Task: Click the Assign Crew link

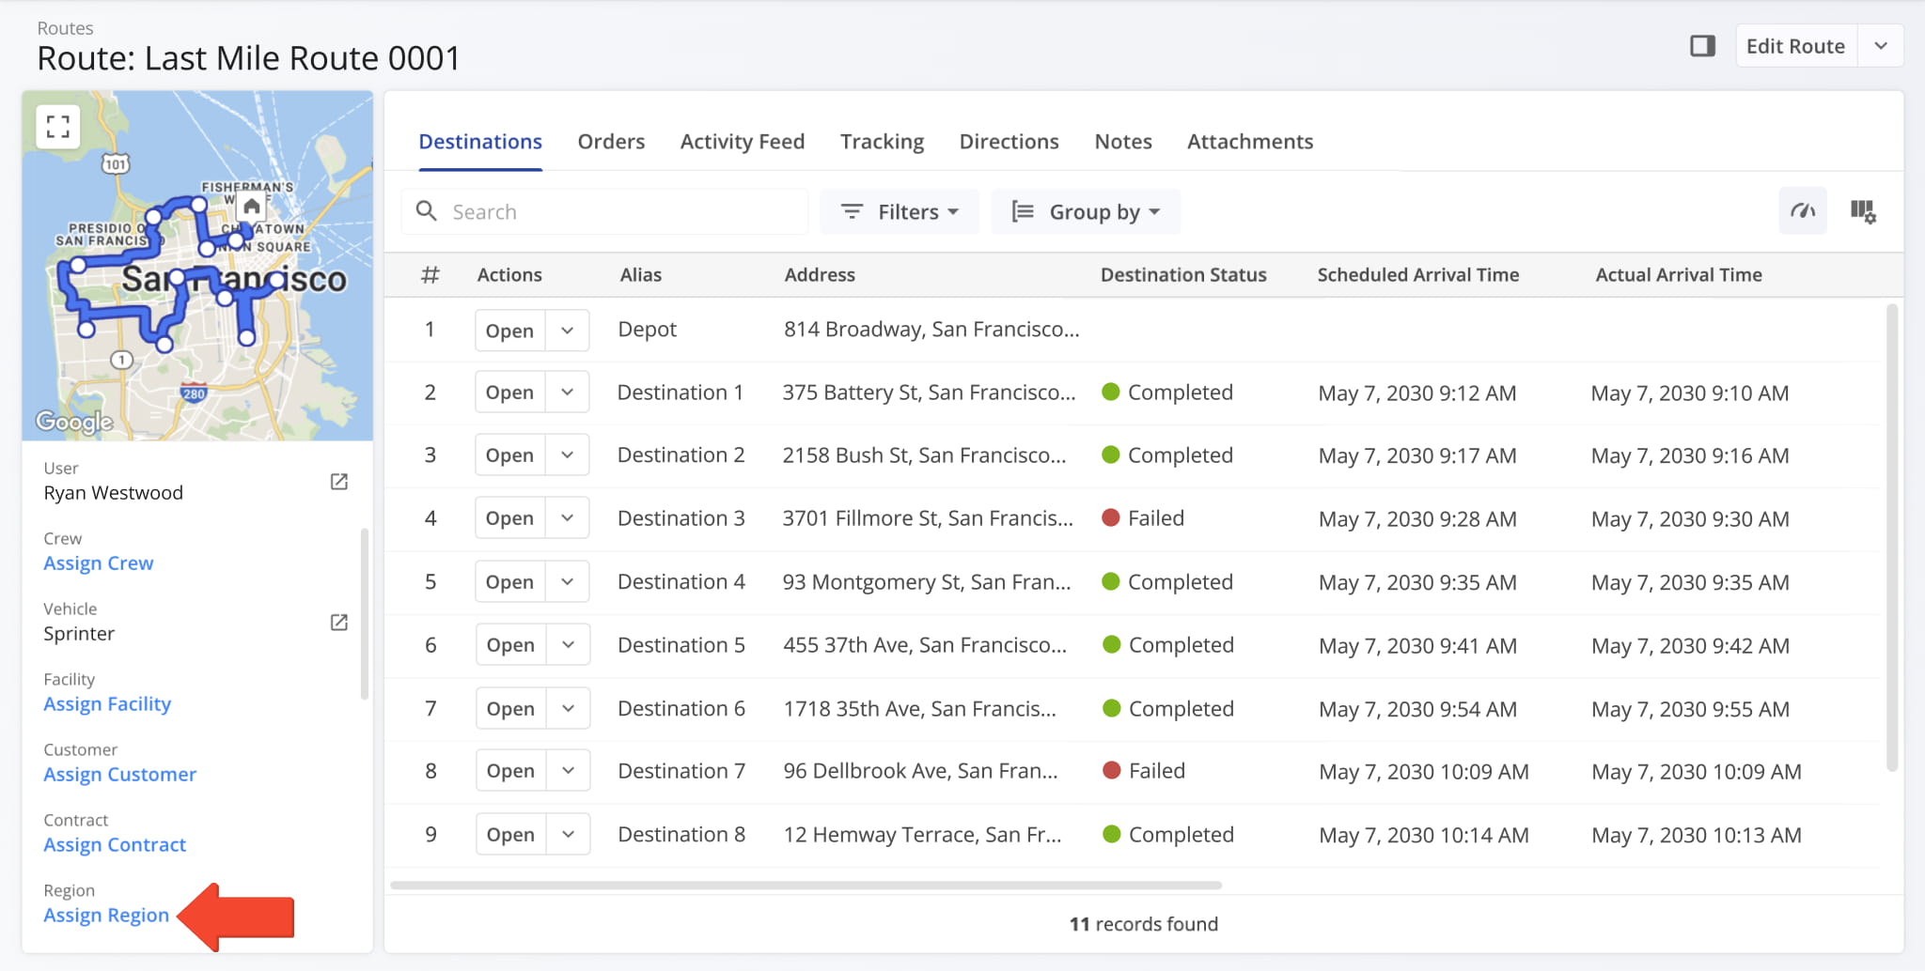Action: point(99,563)
